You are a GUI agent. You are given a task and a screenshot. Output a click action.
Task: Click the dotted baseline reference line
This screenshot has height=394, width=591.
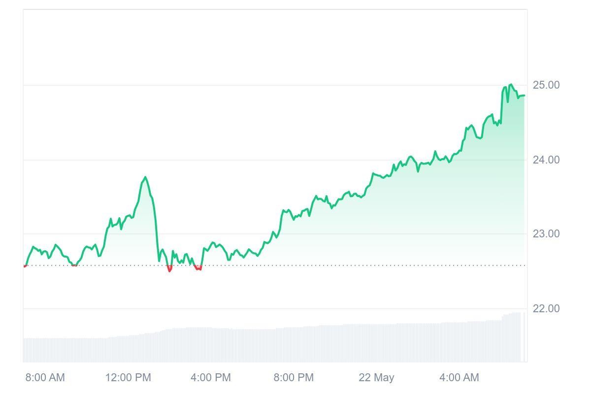click(x=295, y=265)
